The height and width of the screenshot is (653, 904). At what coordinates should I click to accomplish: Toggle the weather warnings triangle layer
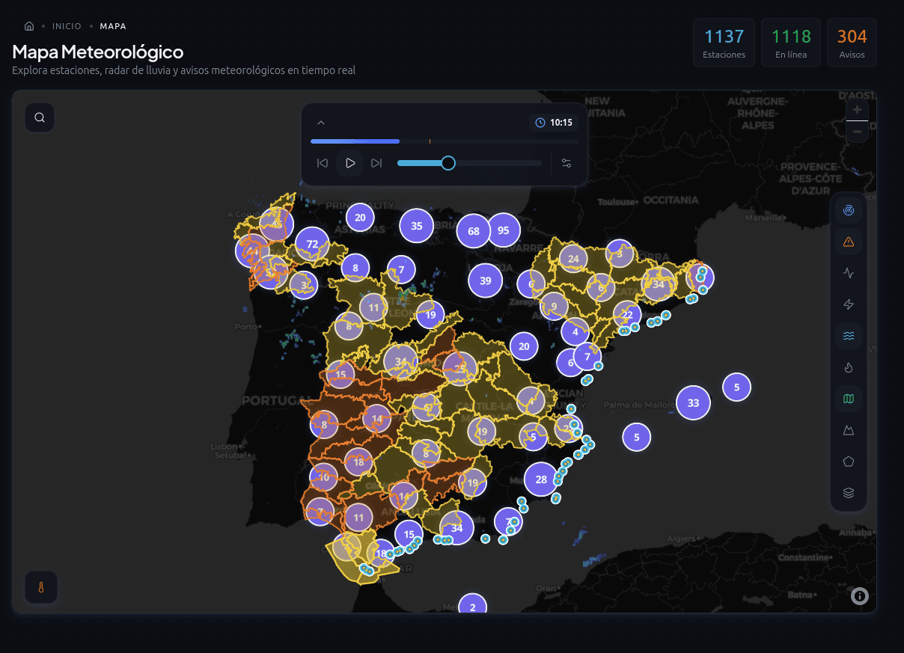[x=849, y=242]
